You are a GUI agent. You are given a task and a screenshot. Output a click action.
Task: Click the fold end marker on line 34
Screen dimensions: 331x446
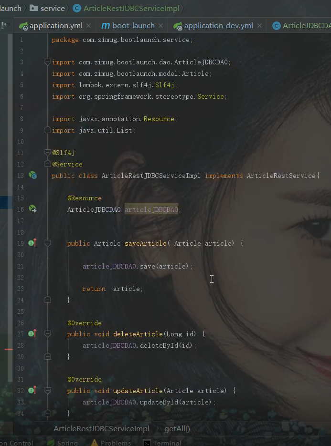coord(48,413)
